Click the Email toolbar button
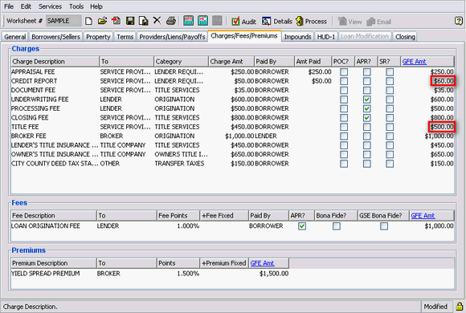Viewport: 466px width, 313px height. click(x=378, y=22)
